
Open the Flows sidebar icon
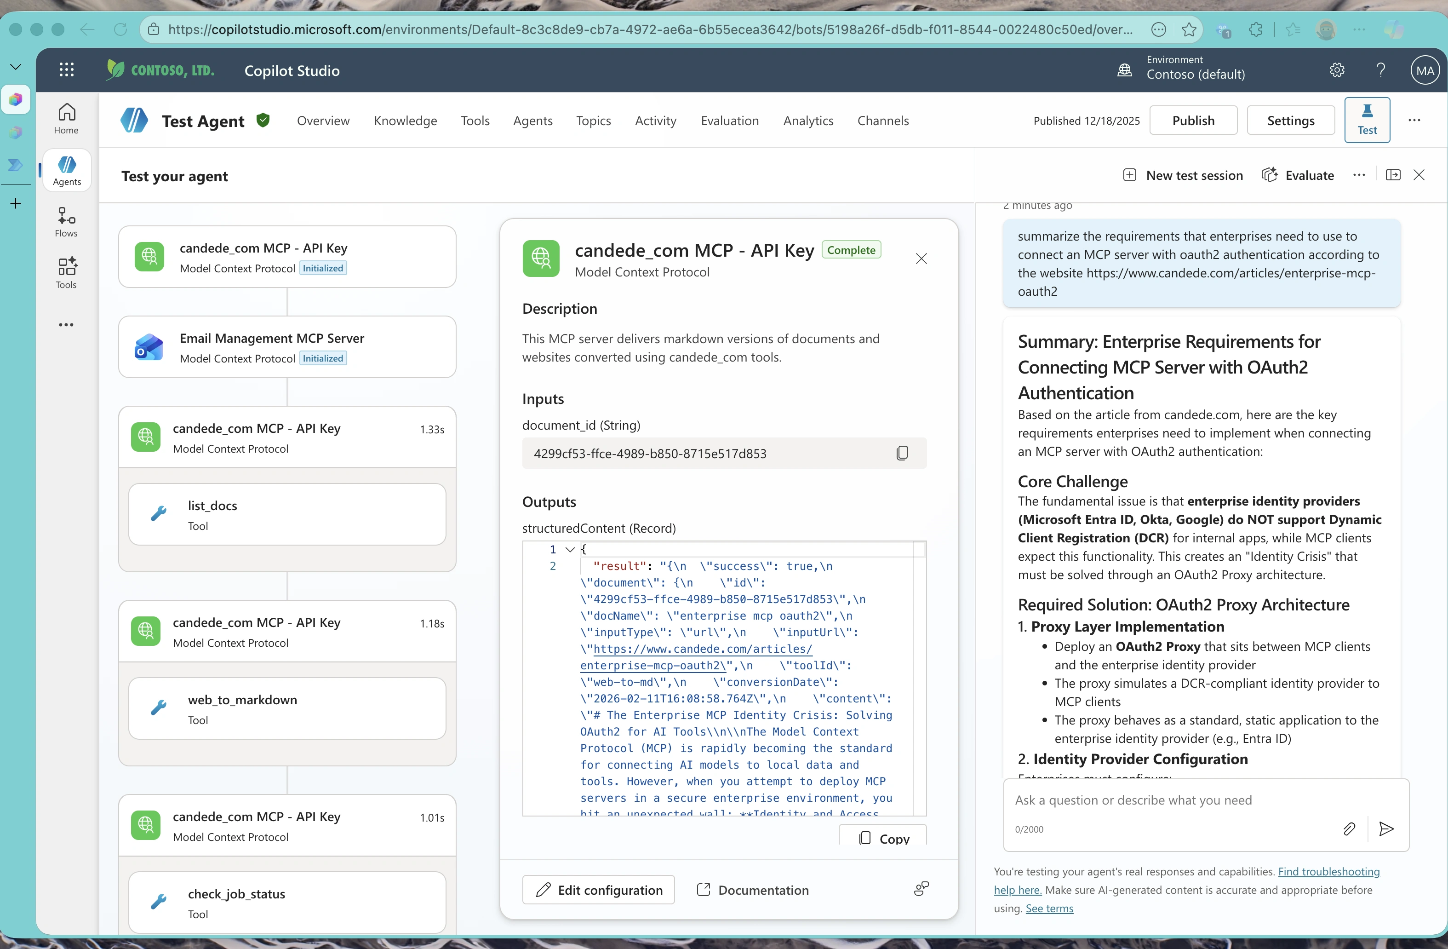click(x=66, y=222)
